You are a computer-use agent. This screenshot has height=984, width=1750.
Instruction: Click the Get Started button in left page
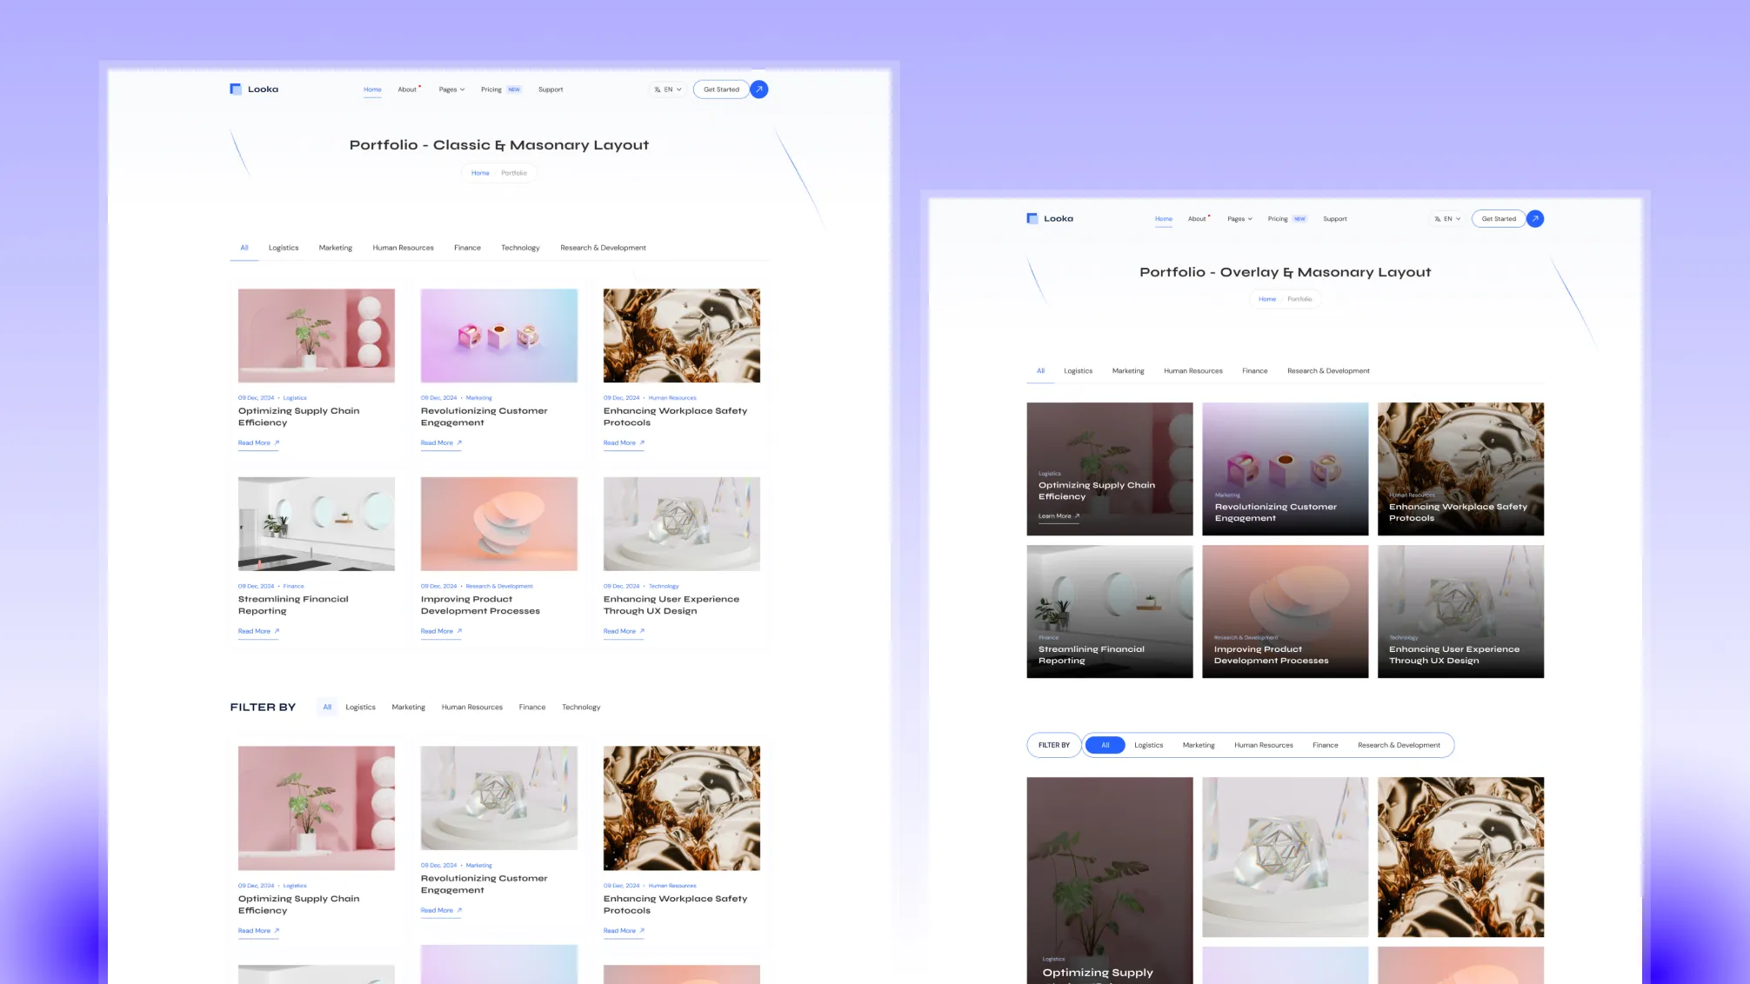pyautogui.click(x=721, y=90)
